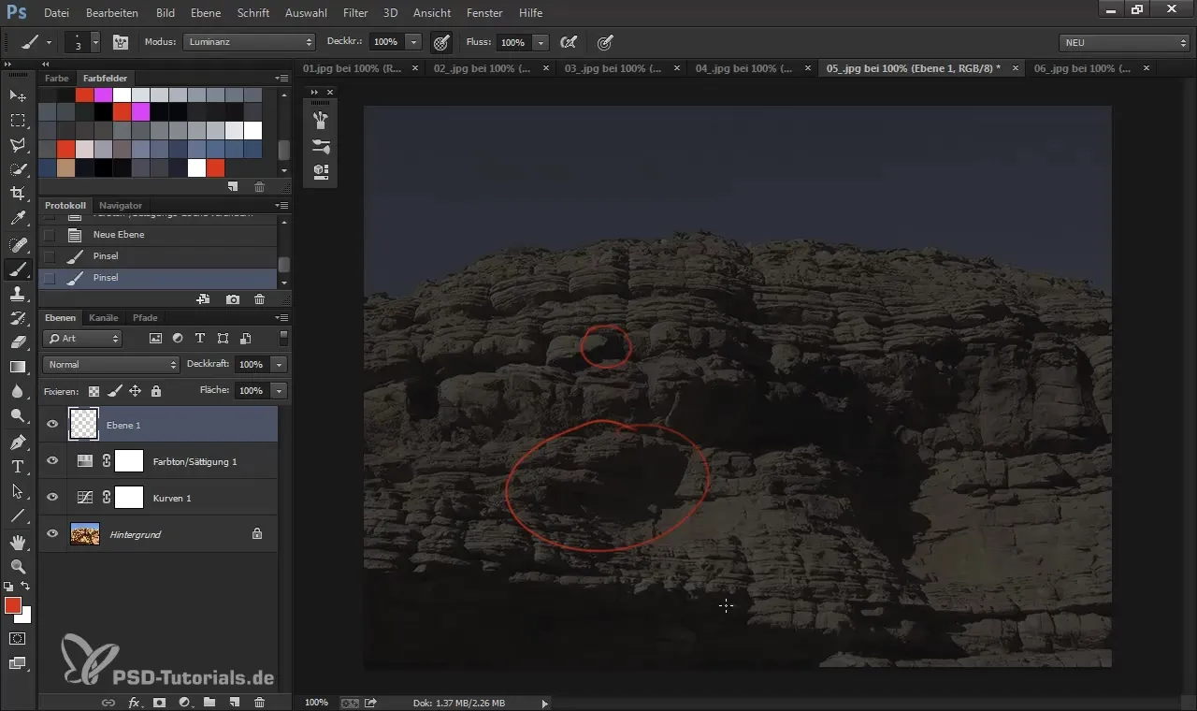Viewport: 1197px width, 711px height.
Task: Toggle airbrush mode button
Action: [x=568, y=42]
